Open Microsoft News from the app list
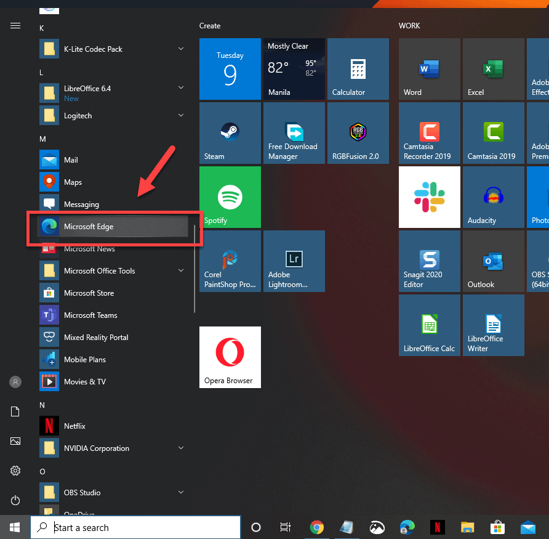 [114, 248]
